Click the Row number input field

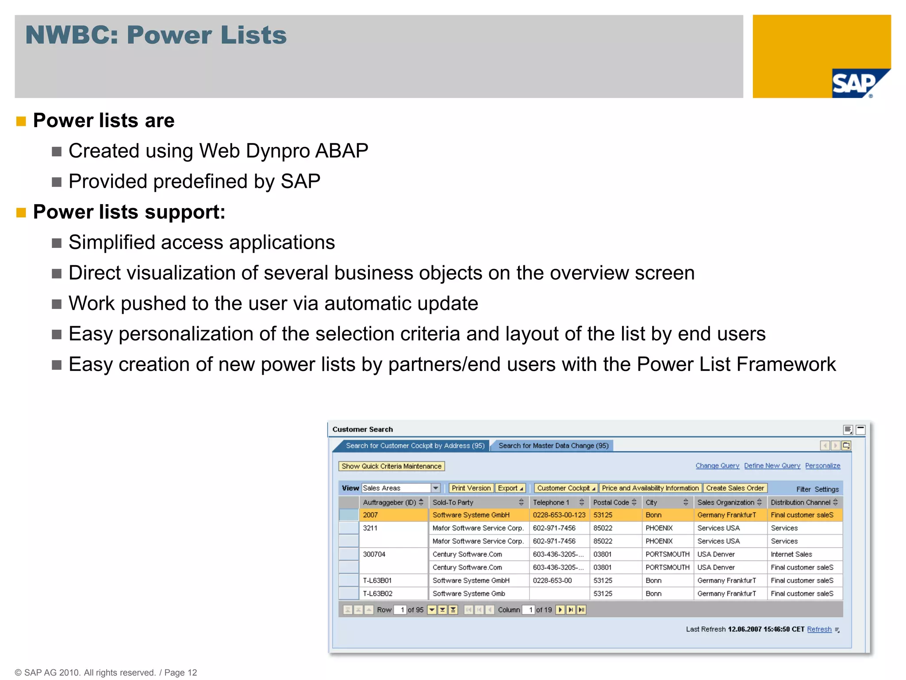(x=400, y=610)
